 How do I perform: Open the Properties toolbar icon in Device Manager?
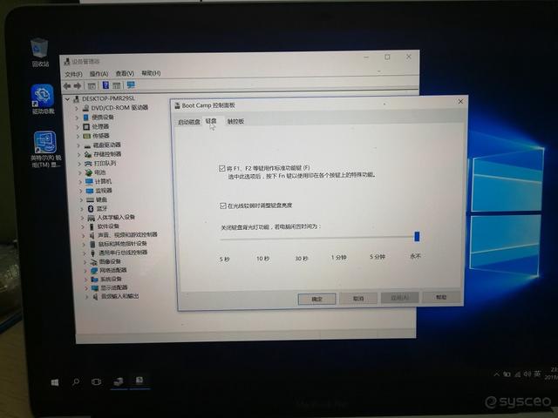[92, 85]
